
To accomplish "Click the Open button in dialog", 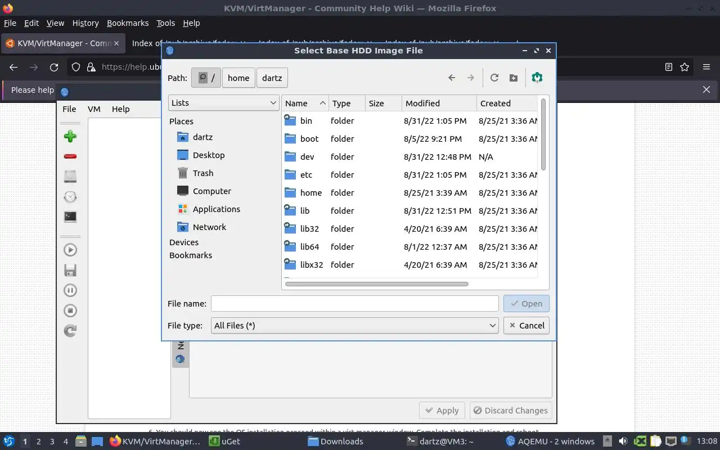I will [526, 303].
